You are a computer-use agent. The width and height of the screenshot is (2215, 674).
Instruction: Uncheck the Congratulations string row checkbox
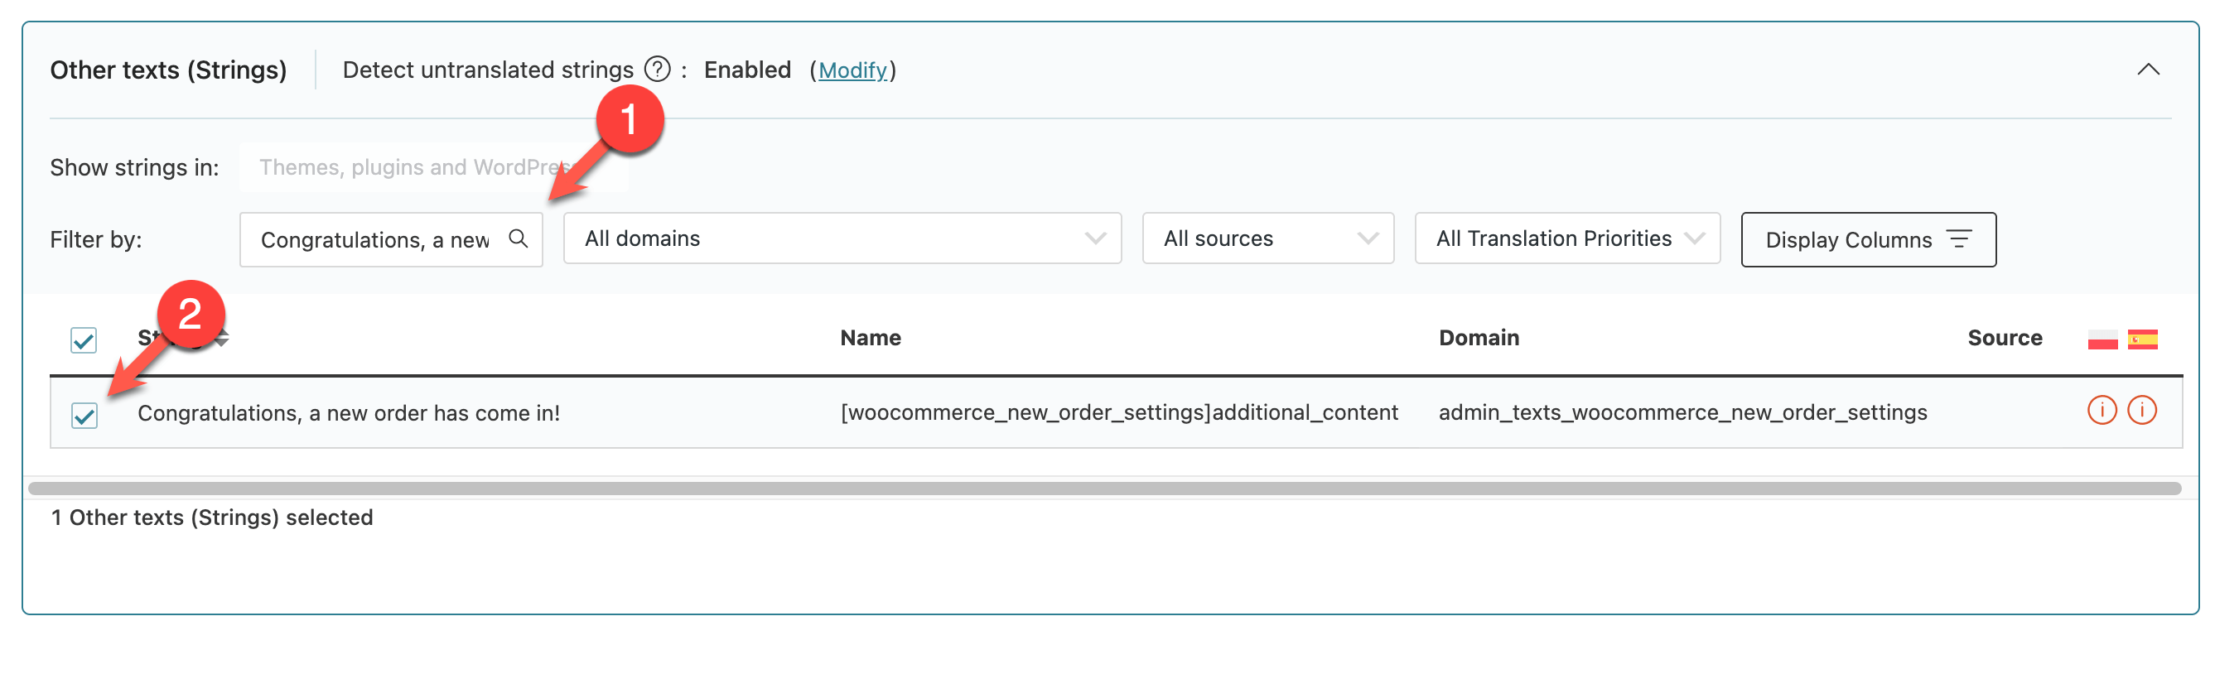point(84,415)
